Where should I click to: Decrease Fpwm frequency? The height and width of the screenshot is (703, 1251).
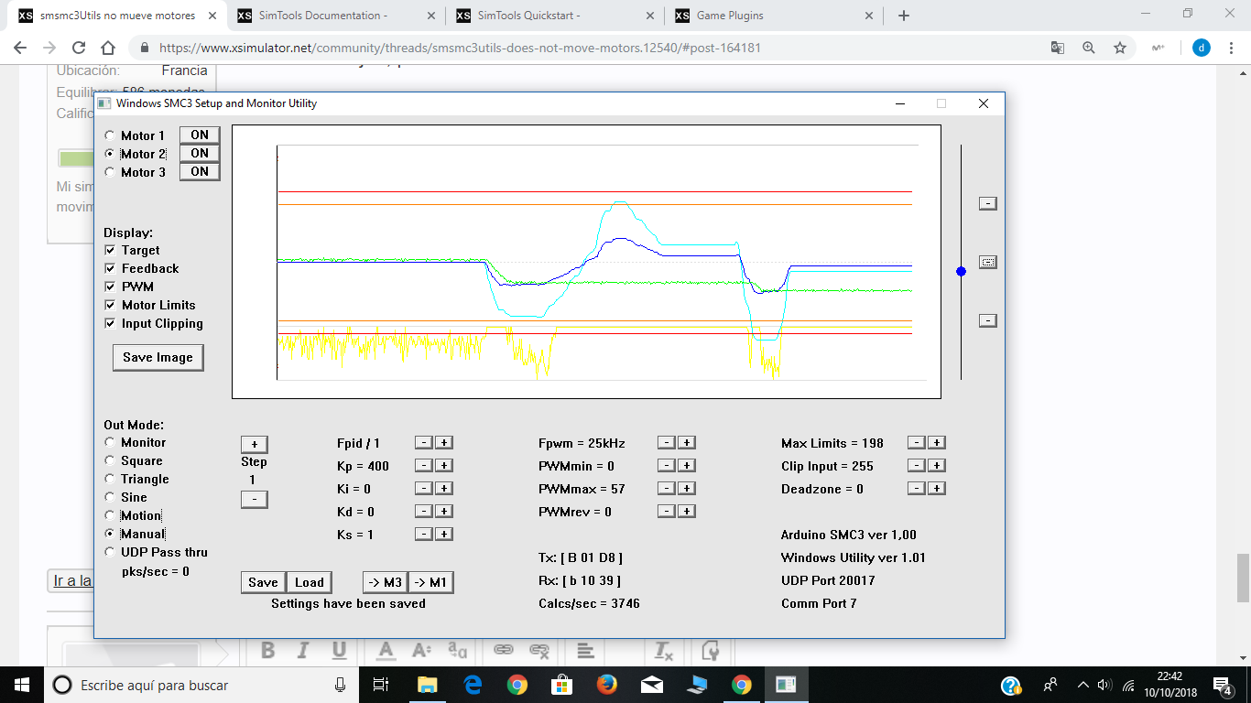tap(667, 442)
